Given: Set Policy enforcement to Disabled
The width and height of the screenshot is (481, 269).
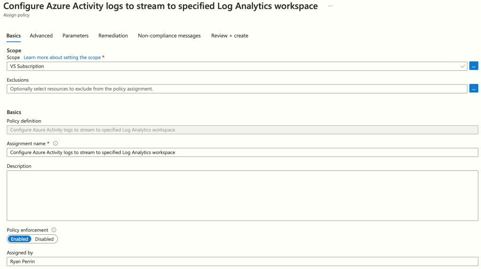Looking at the screenshot, I should point(44,239).
